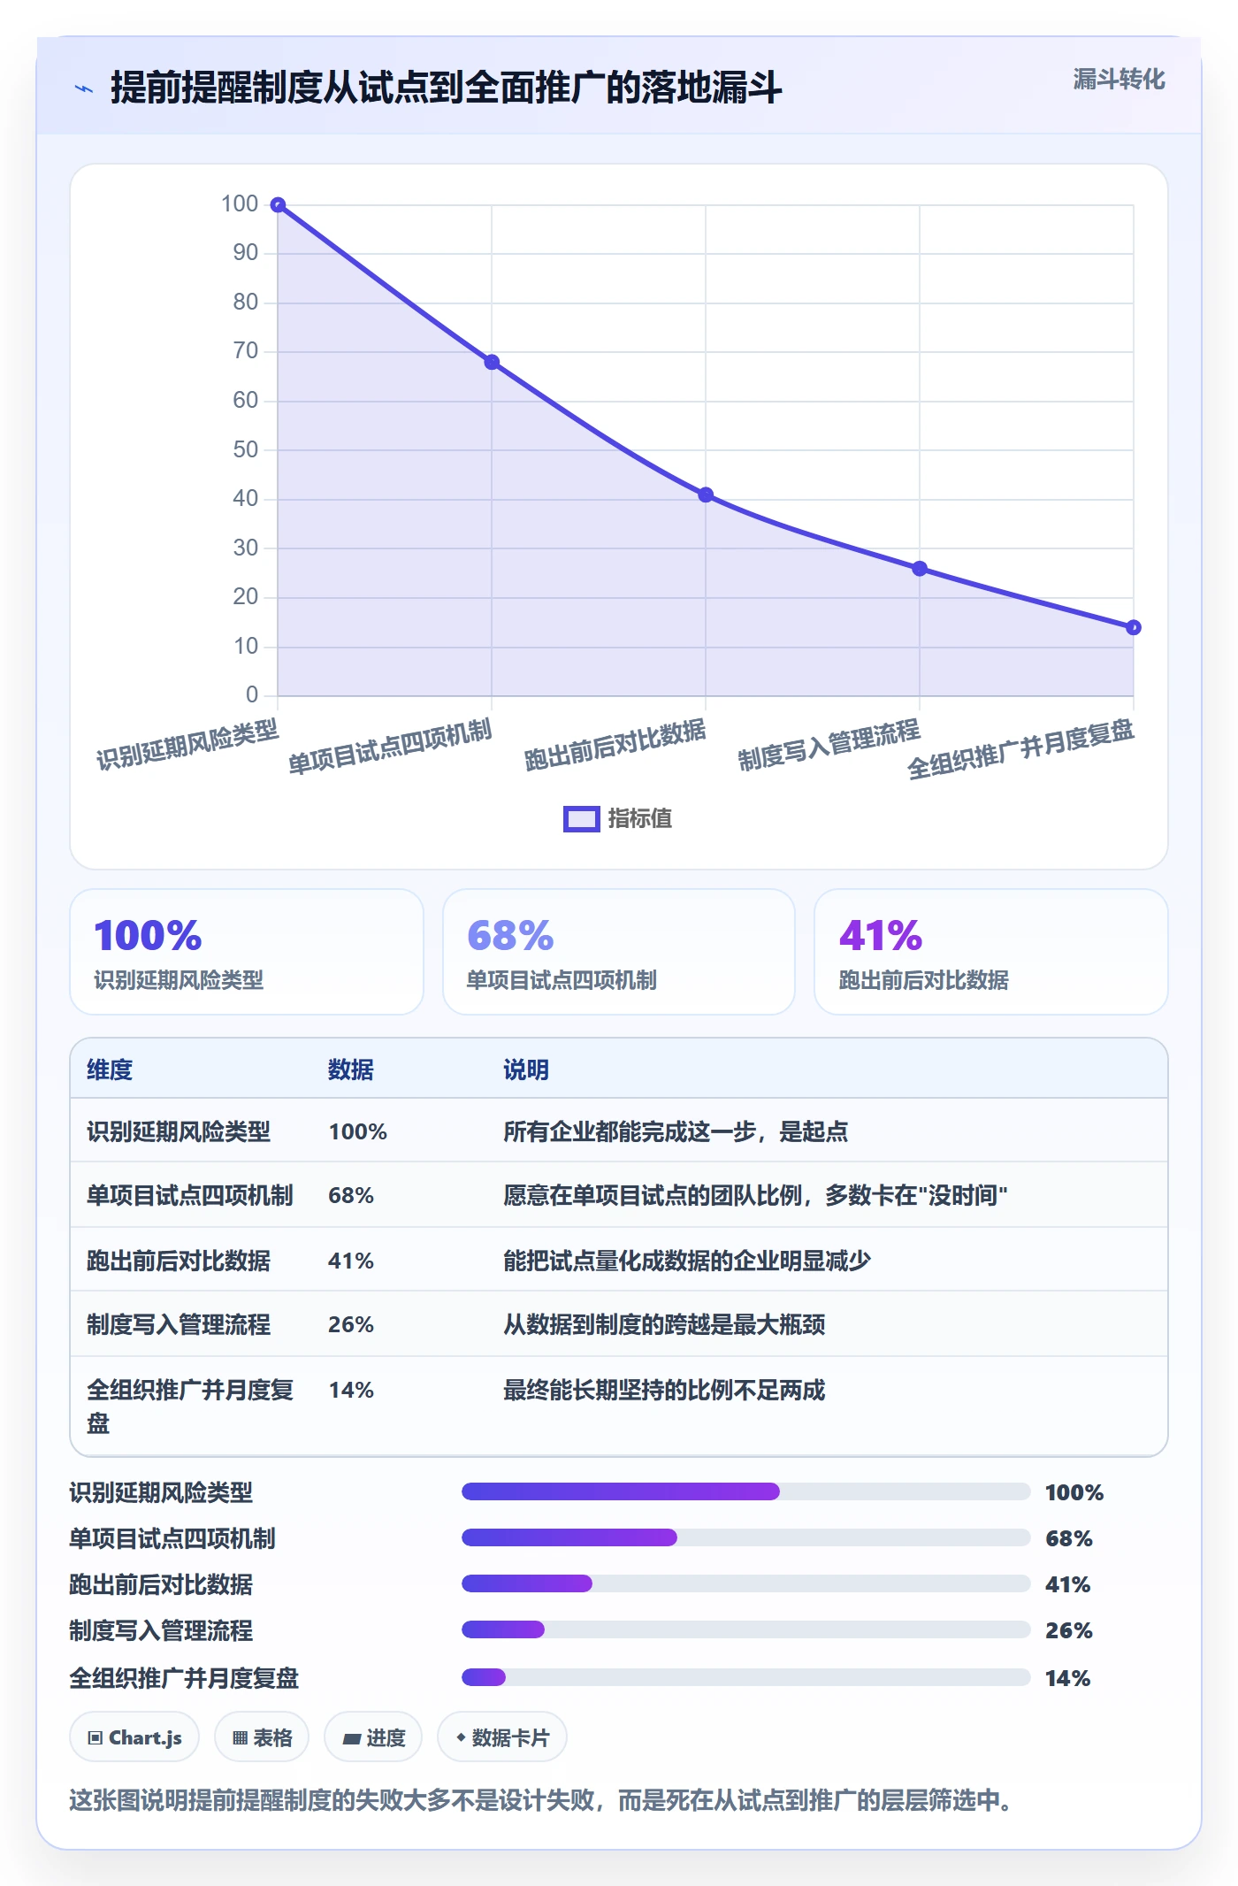Click the 26% label beside progress bar
Viewport: 1238px width, 1886px height.
pos(1068,1630)
